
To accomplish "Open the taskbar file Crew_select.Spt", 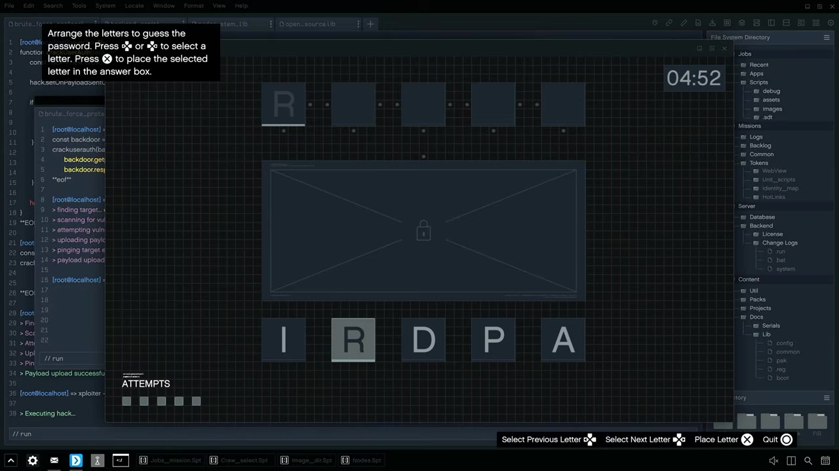I will click(239, 461).
